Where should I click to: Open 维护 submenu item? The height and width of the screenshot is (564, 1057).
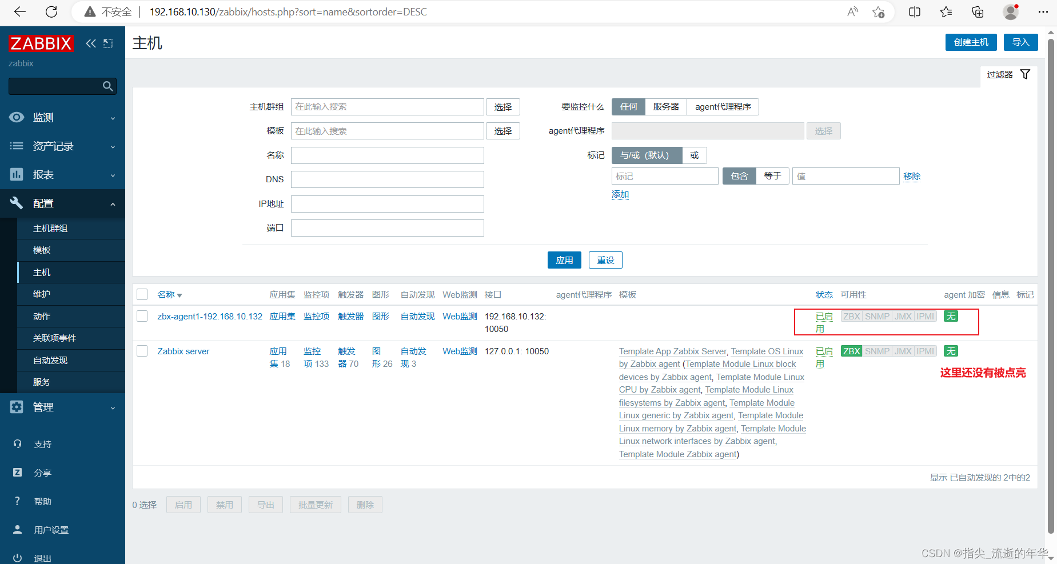pyautogui.click(x=71, y=294)
